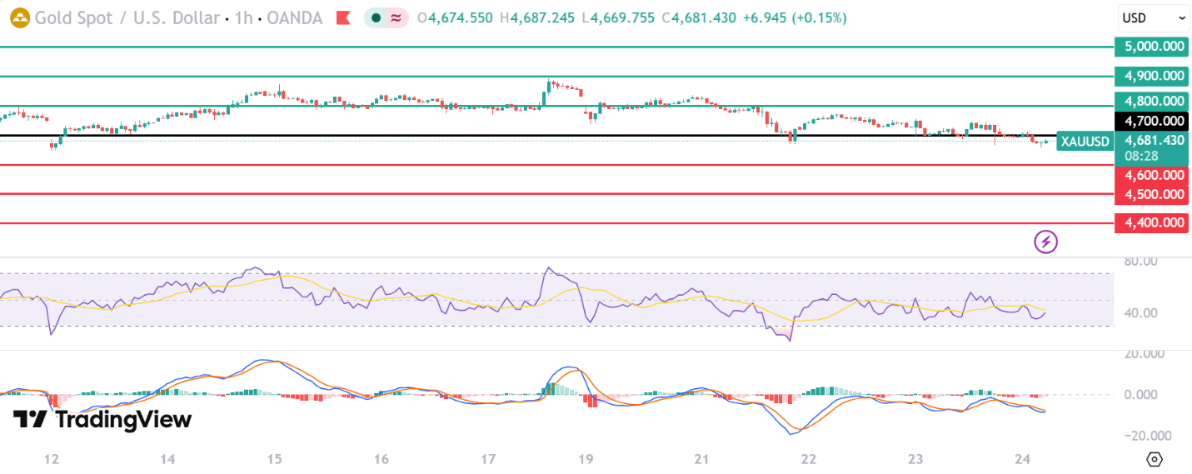Click the gold bars symbol icon
The image size is (1192, 474).
19,17
